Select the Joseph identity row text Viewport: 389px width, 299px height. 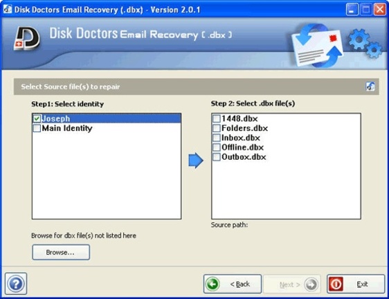tap(56, 118)
